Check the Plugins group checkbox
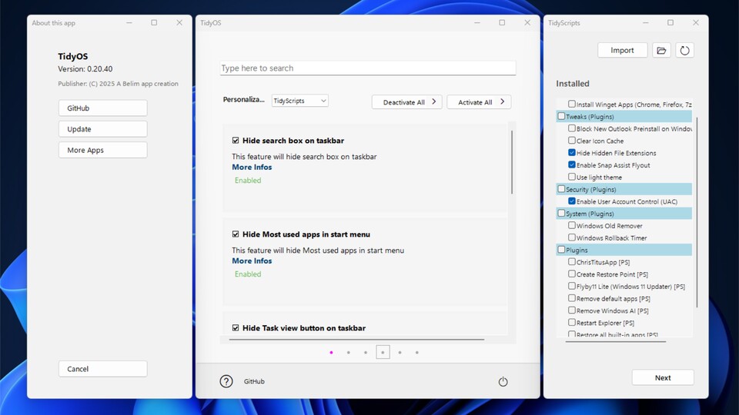The width and height of the screenshot is (739, 415). coord(561,249)
